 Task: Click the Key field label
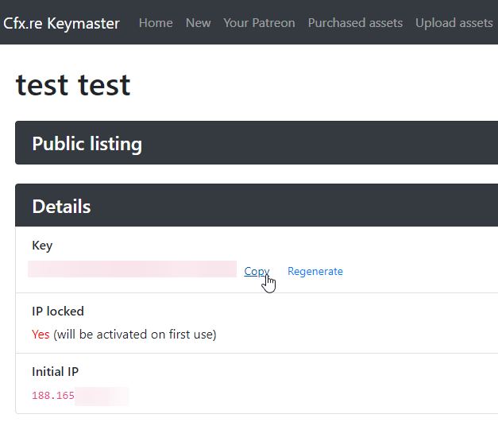[x=42, y=246]
